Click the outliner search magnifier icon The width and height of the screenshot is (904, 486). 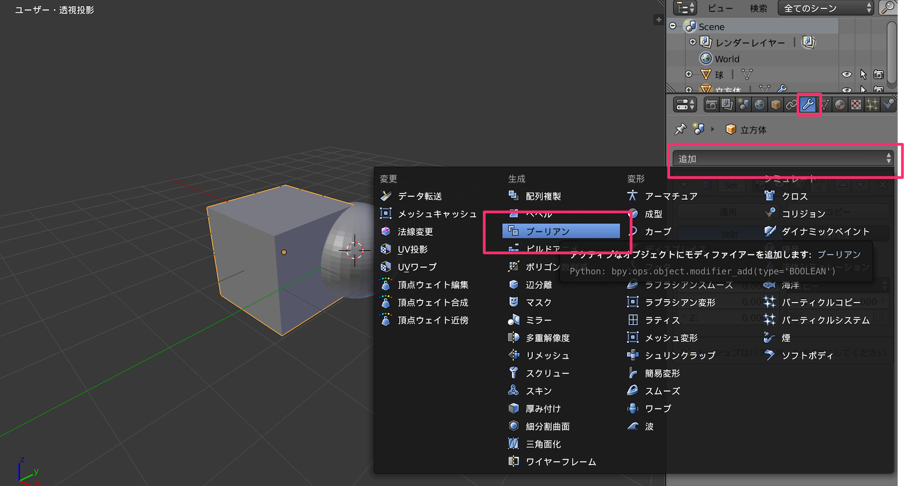coord(888,8)
